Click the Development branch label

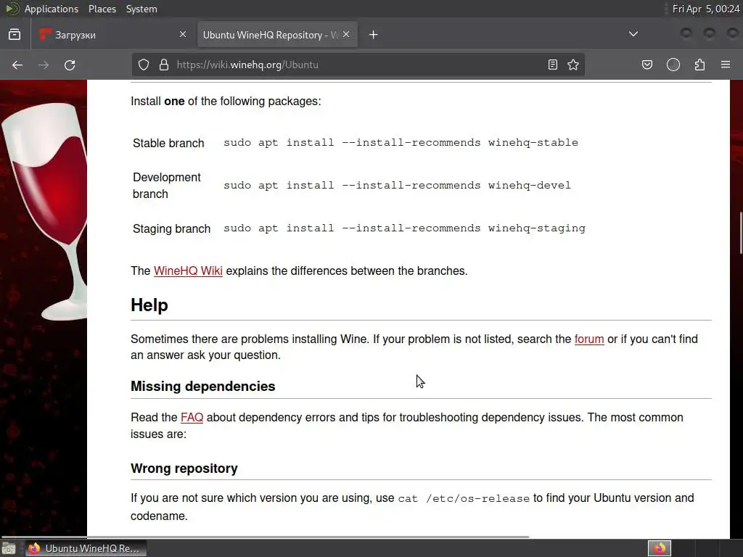pos(167,186)
